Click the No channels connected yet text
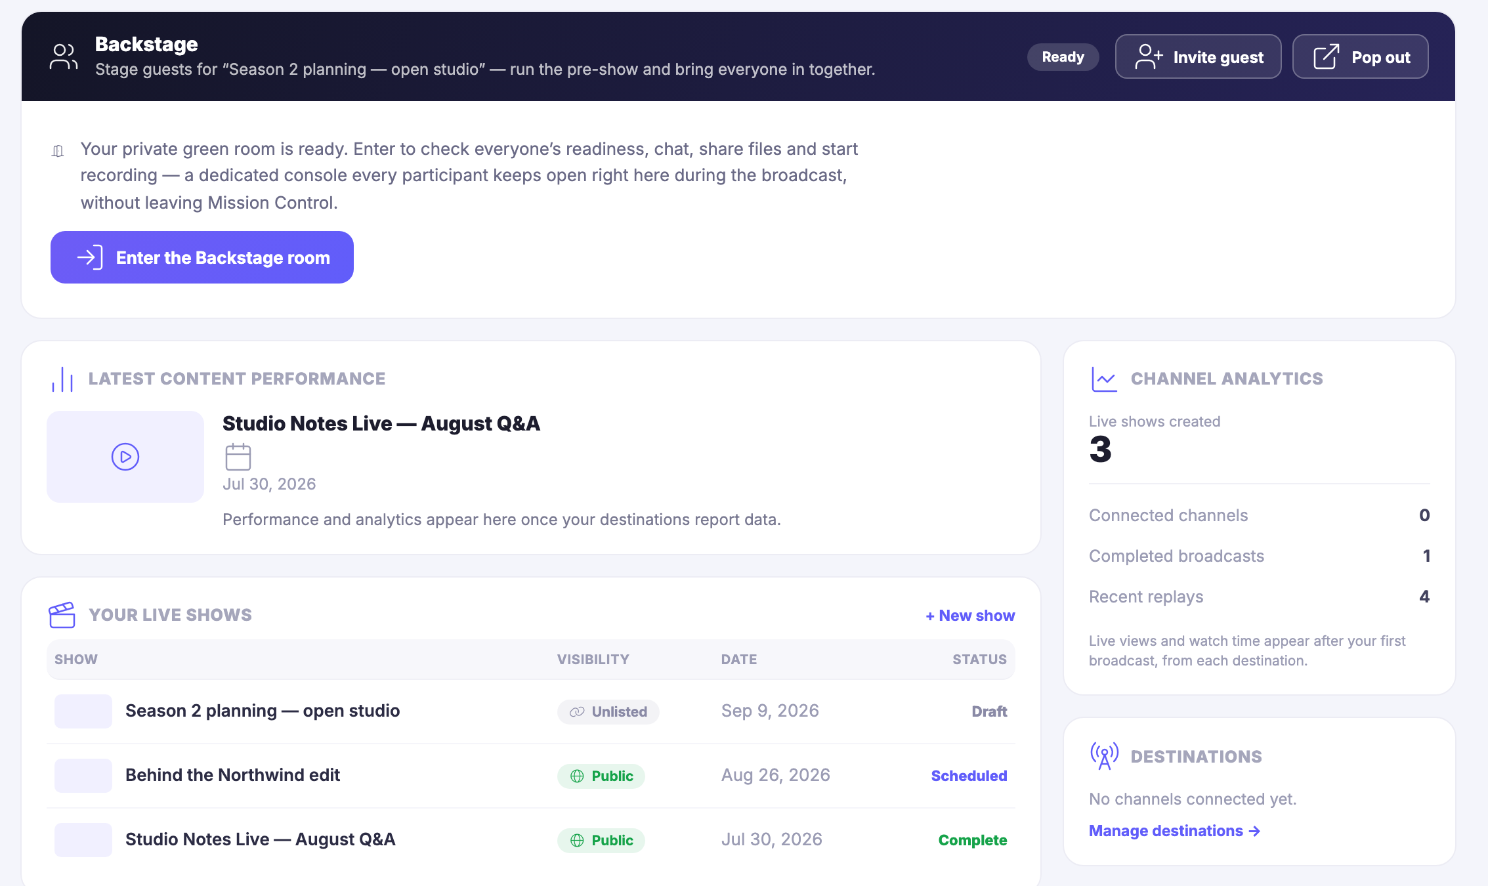 pos(1193,799)
